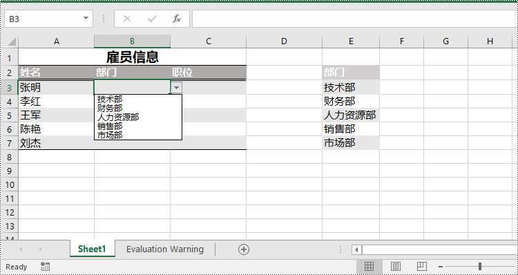This screenshot has width=518, height=275.
Task: Switch to Normal view icon
Action: [369, 266]
